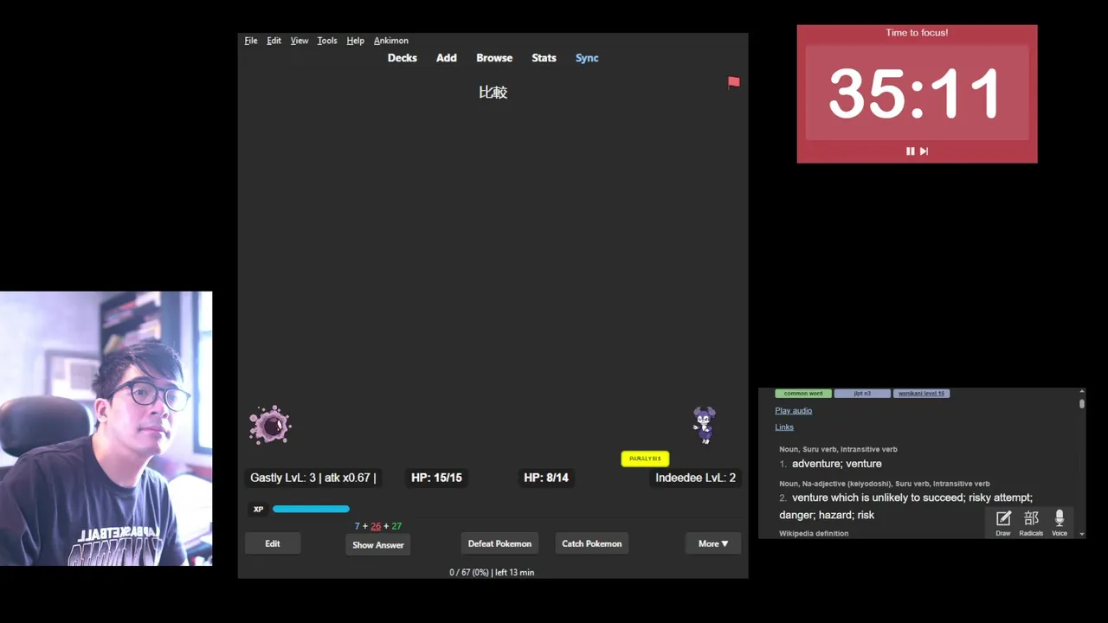Skip to next timer session
The image size is (1108, 623).
point(924,151)
